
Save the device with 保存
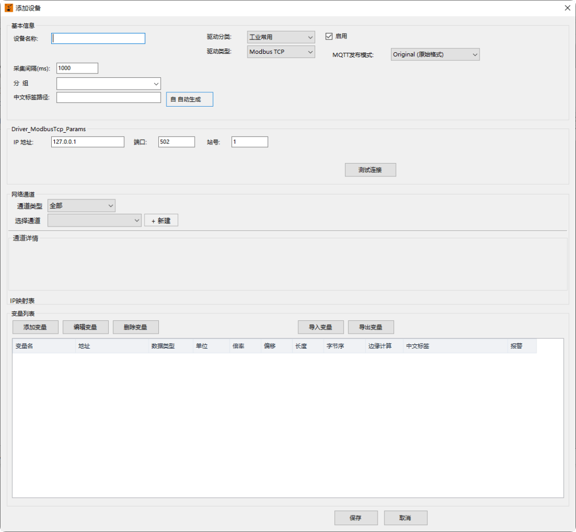pyautogui.click(x=356, y=518)
